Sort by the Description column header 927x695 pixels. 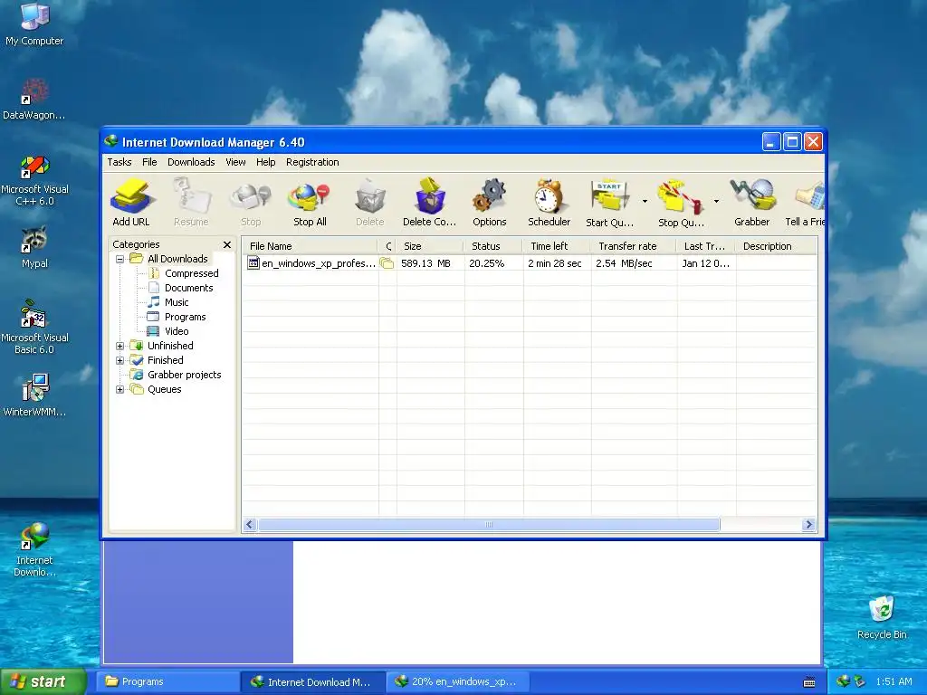(776, 246)
